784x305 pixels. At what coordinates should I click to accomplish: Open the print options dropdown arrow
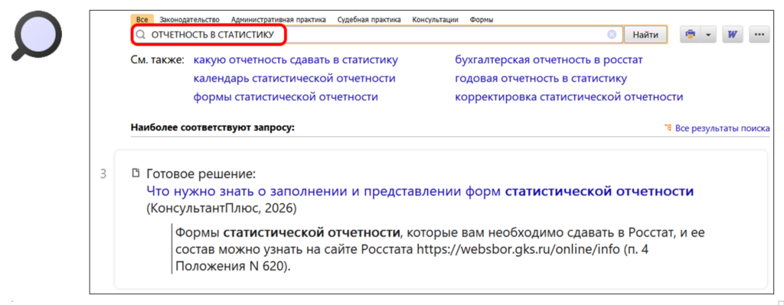pos(708,35)
